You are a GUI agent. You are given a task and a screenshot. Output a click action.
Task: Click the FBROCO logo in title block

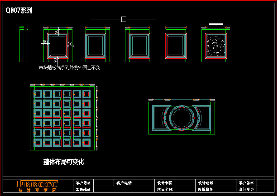[x=37, y=184]
